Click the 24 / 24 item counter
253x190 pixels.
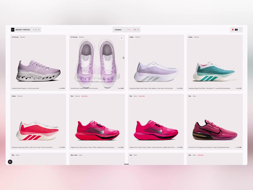point(136,30)
